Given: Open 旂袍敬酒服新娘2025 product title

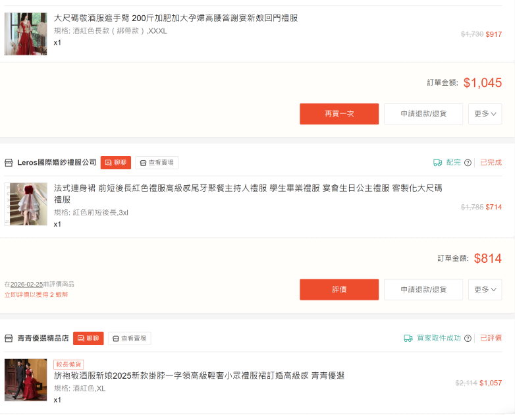Looking at the screenshot, I should click(199, 375).
